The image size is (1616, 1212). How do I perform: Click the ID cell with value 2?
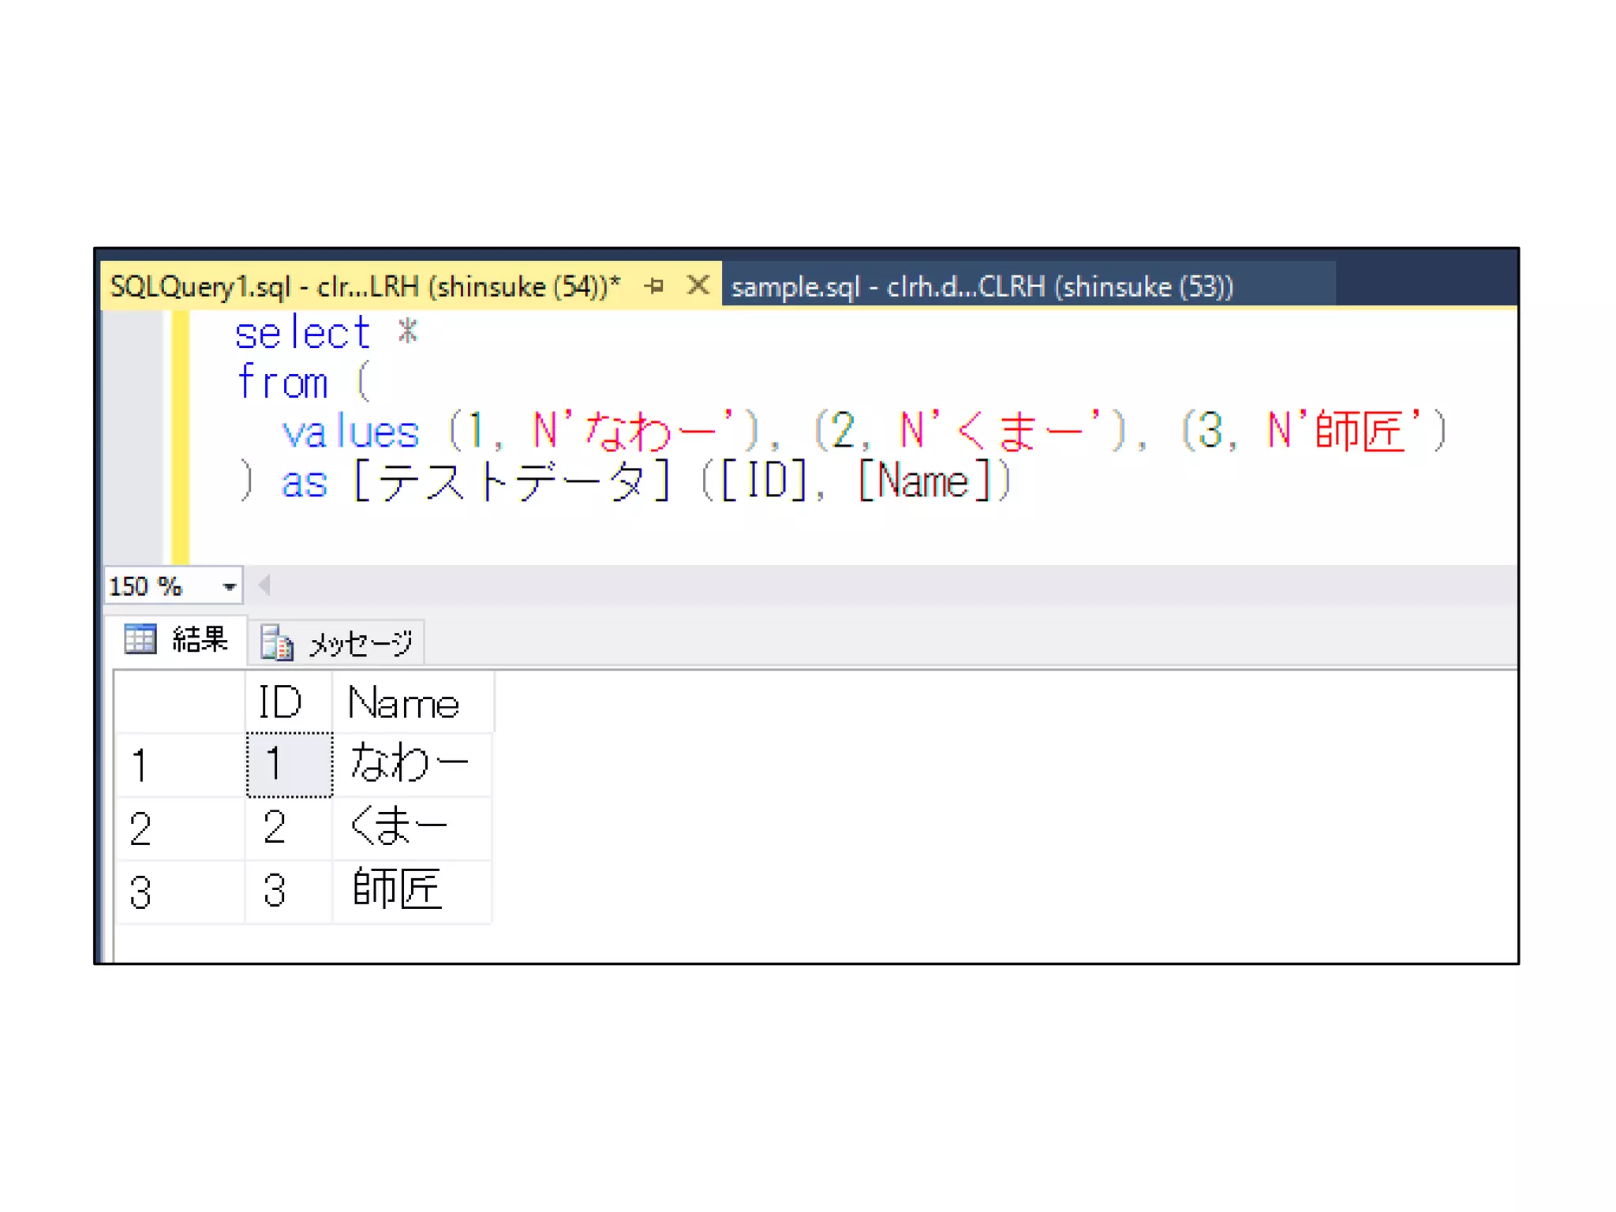[288, 828]
